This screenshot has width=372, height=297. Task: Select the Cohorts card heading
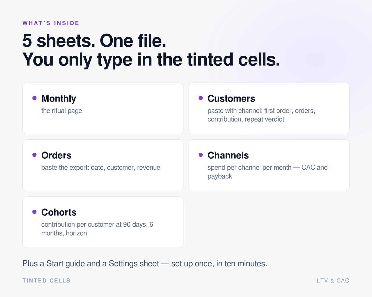(59, 212)
